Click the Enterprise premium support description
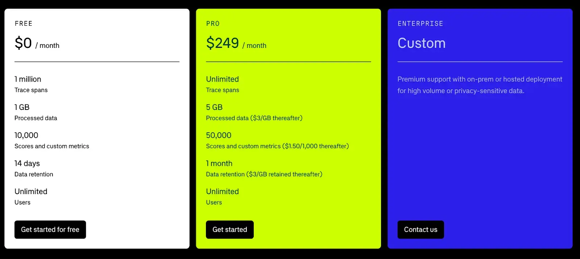The image size is (580, 259). coord(480,85)
